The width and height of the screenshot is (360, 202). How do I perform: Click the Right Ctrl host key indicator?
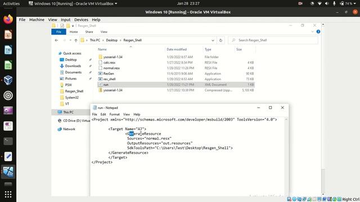[351, 200]
